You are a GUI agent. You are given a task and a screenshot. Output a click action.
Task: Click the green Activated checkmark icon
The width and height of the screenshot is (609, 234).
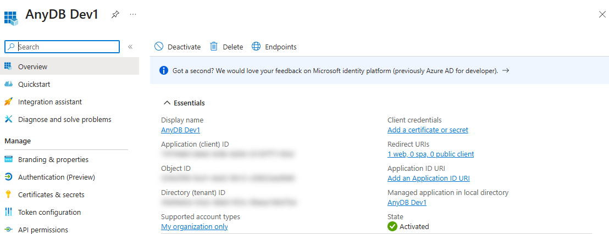click(392, 227)
